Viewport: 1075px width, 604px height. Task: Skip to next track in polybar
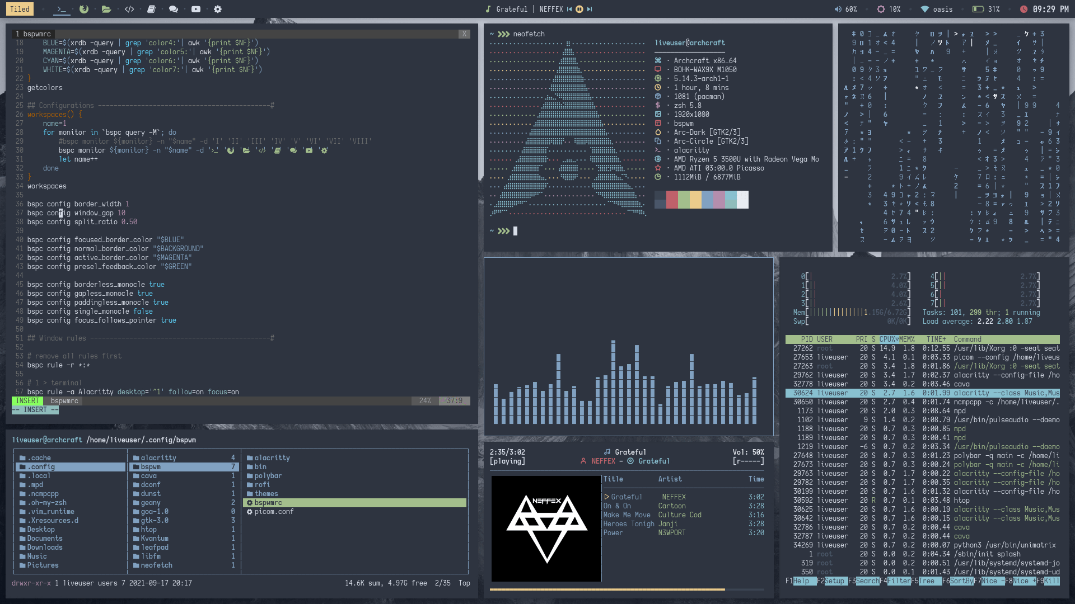point(590,9)
